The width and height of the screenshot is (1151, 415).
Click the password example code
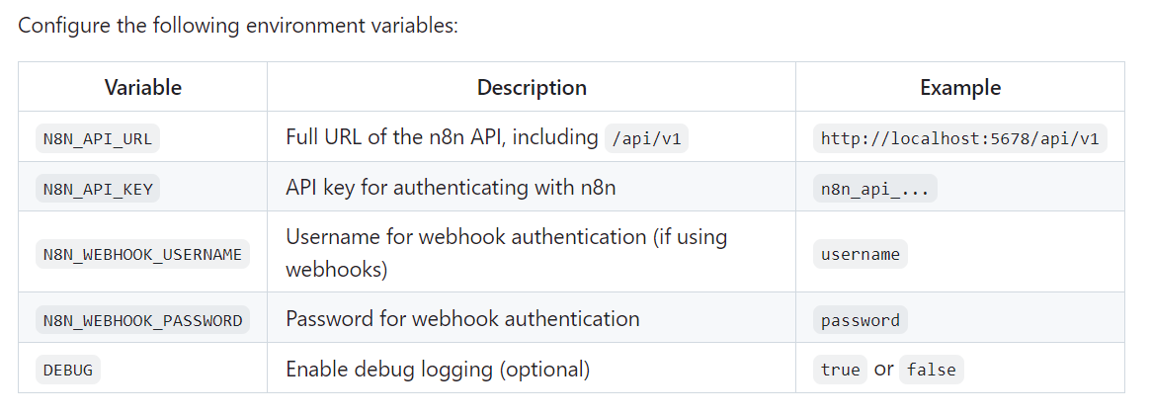click(861, 320)
